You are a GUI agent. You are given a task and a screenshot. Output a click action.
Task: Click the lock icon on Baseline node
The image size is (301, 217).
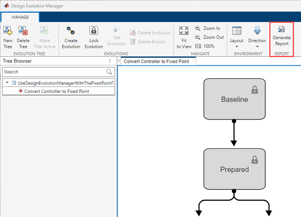click(x=255, y=90)
